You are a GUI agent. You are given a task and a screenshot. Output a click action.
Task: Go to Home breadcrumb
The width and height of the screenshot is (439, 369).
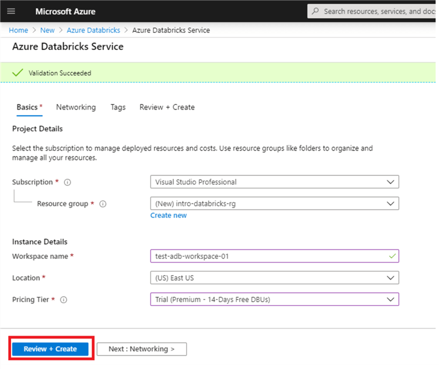[x=18, y=30]
